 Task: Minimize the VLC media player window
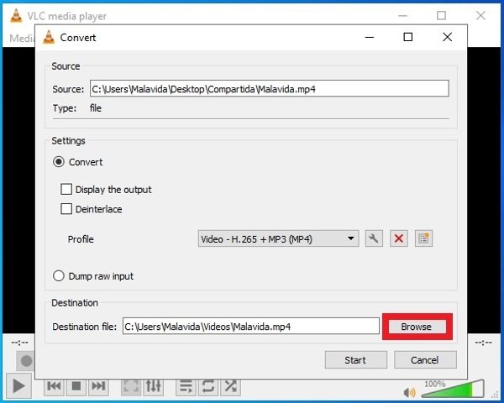coord(402,15)
